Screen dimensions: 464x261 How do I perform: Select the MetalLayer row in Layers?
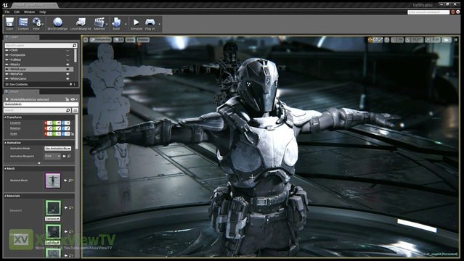tap(39, 69)
